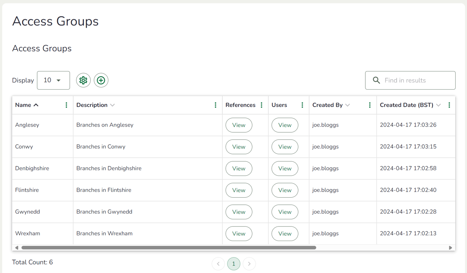Toggle Name column ascending sort arrow
The width and height of the screenshot is (467, 273).
point(36,105)
